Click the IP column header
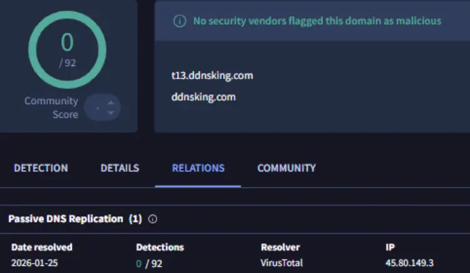Image resolution: width=470 pixels, height=273 pixels. click(390, 247)
